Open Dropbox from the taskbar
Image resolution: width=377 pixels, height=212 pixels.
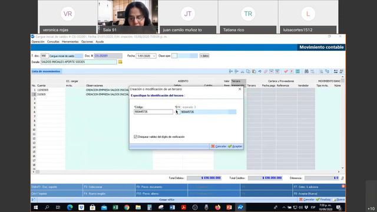81,207
